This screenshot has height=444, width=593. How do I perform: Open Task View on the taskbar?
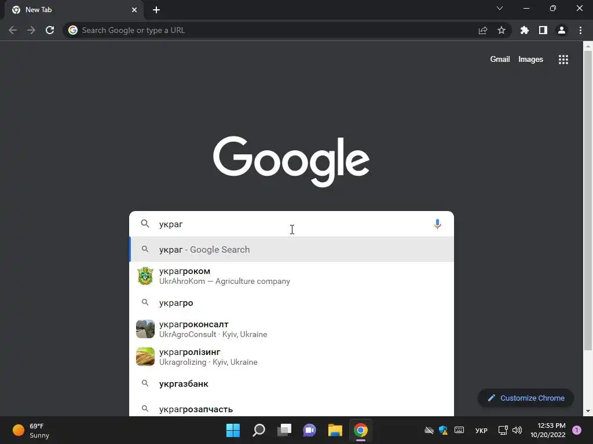(x=284, y=430)
